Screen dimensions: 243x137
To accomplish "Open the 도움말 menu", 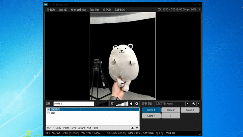I will point(120,9).
